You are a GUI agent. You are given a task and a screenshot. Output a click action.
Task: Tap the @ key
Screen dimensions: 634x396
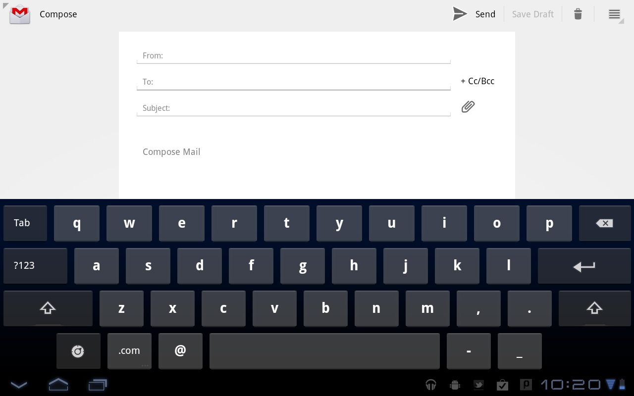[180, 351]
